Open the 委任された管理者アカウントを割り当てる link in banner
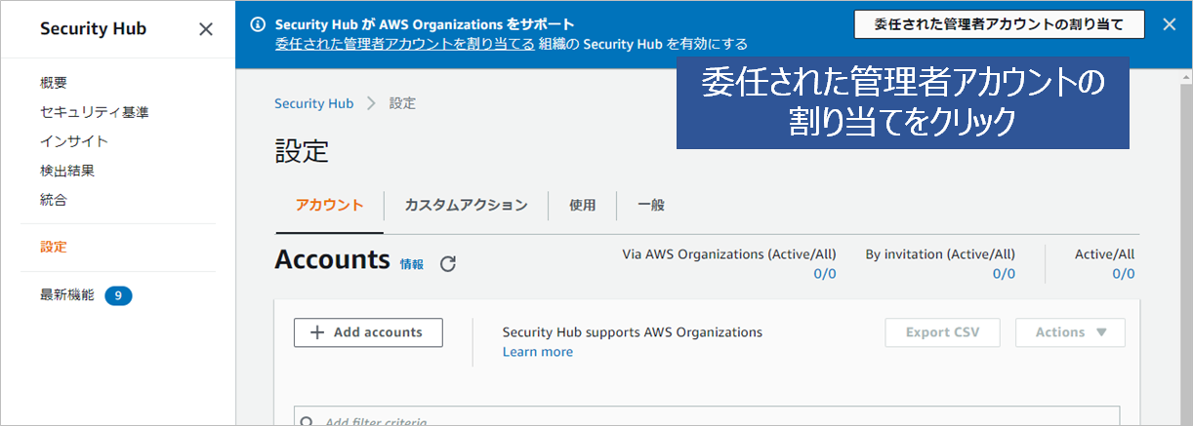1193x426 pixels. (x=405, y=44)
